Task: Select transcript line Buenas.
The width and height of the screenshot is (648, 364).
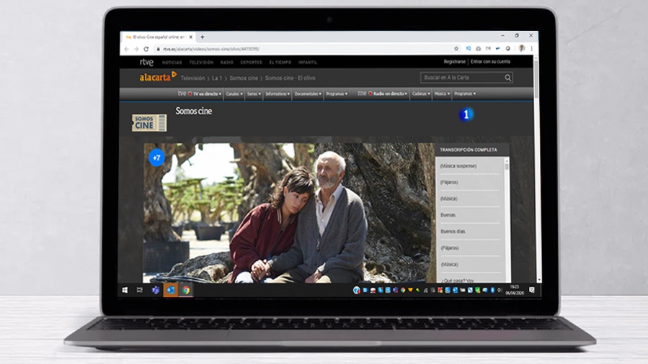Action: point(448,215)
